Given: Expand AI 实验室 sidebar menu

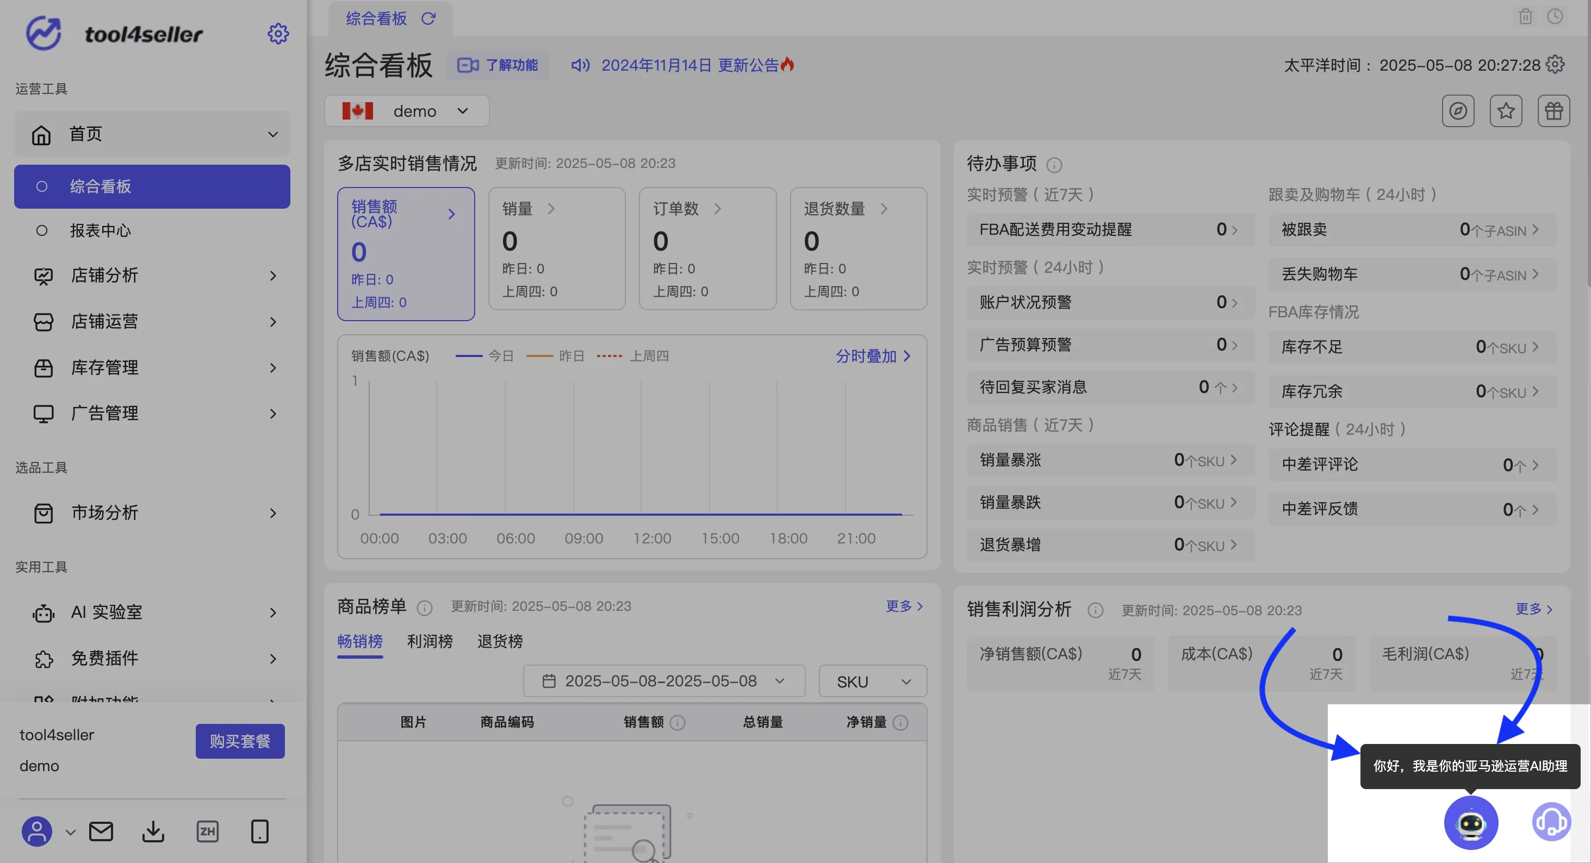Looking at the screenshot, I should [152, 612].
